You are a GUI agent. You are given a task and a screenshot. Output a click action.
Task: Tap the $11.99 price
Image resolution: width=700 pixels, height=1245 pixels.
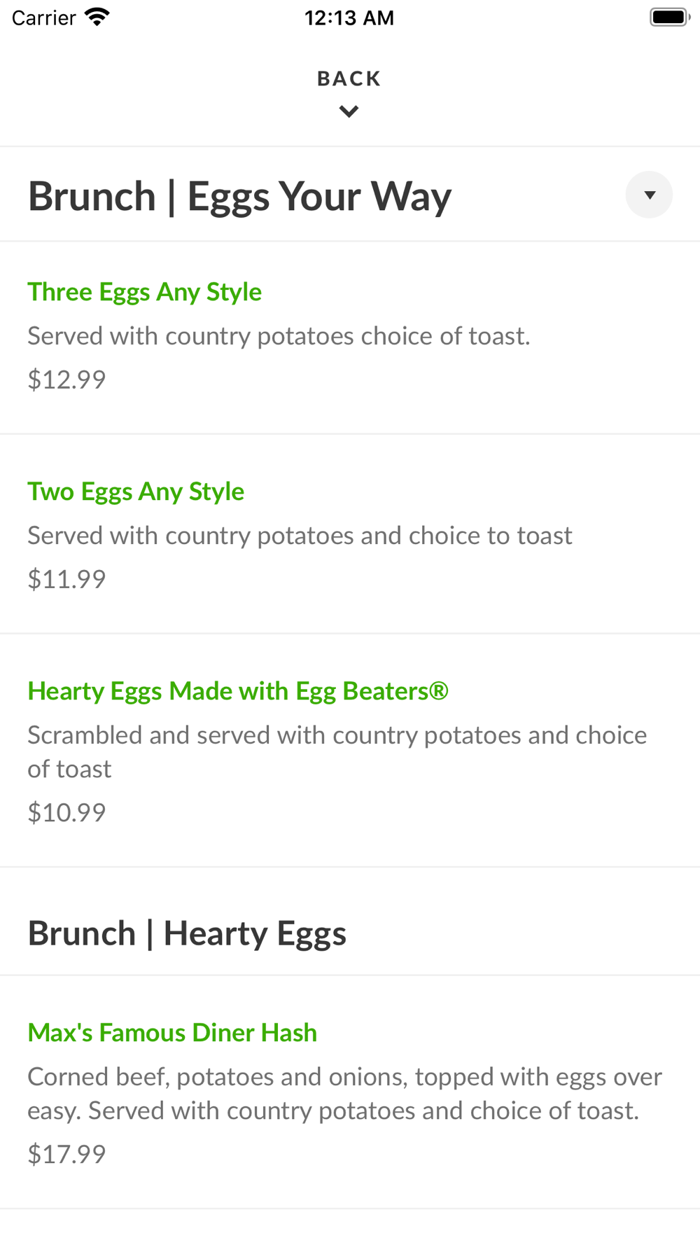point(66,579)
